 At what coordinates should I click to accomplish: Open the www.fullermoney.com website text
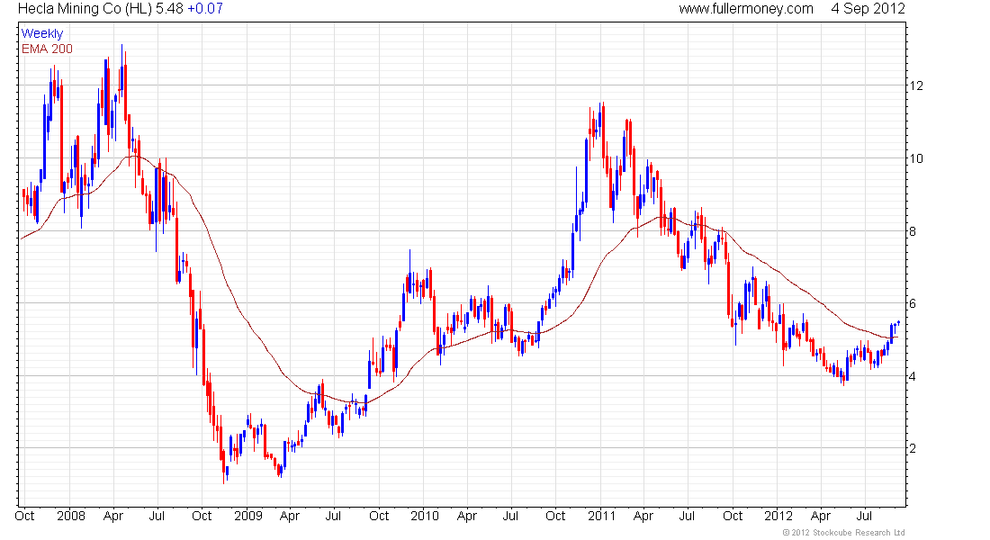coord(746,9)
